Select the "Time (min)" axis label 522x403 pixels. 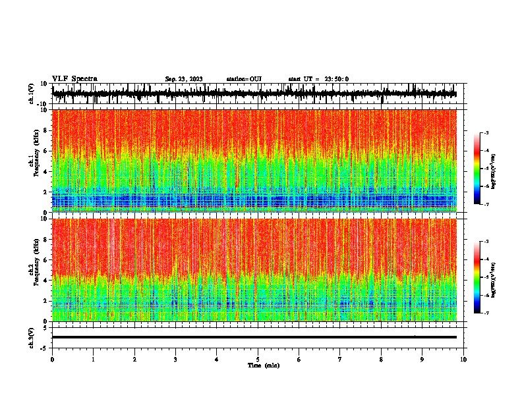point(264,365)
